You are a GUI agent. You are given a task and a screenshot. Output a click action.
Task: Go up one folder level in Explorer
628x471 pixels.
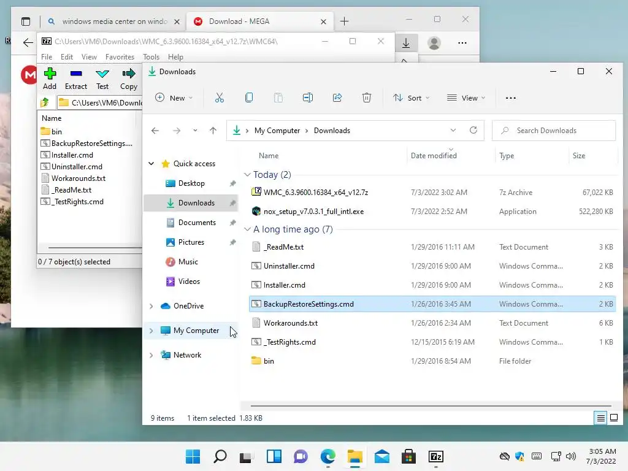[213, 131]
